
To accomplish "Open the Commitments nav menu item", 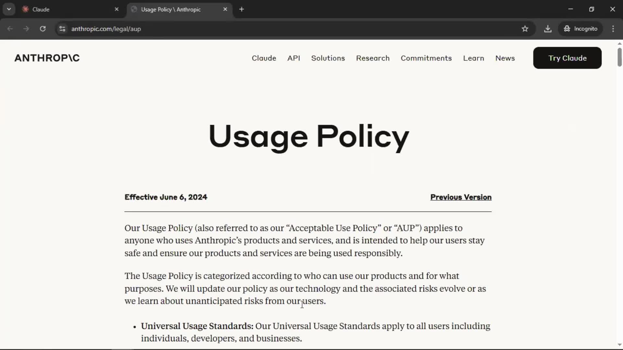I will (x=426, y=58).
